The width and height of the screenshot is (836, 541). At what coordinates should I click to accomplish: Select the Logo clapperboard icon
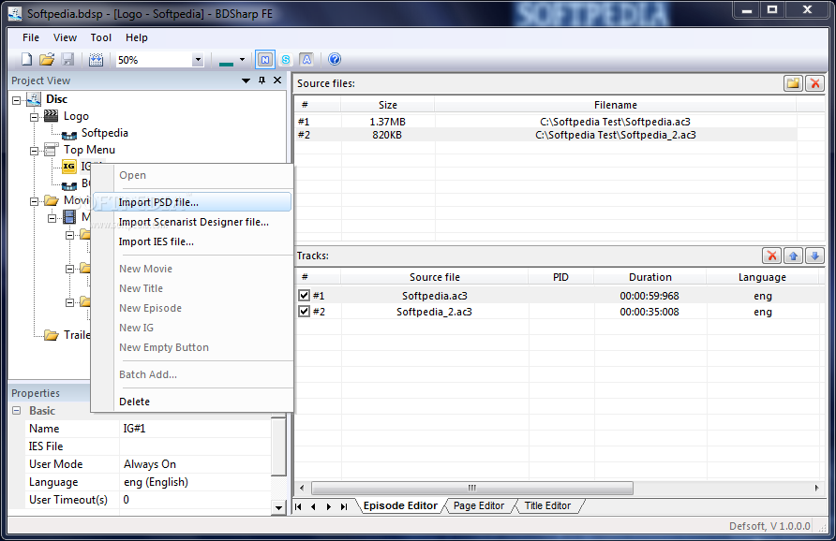click(x=52, y=115)
